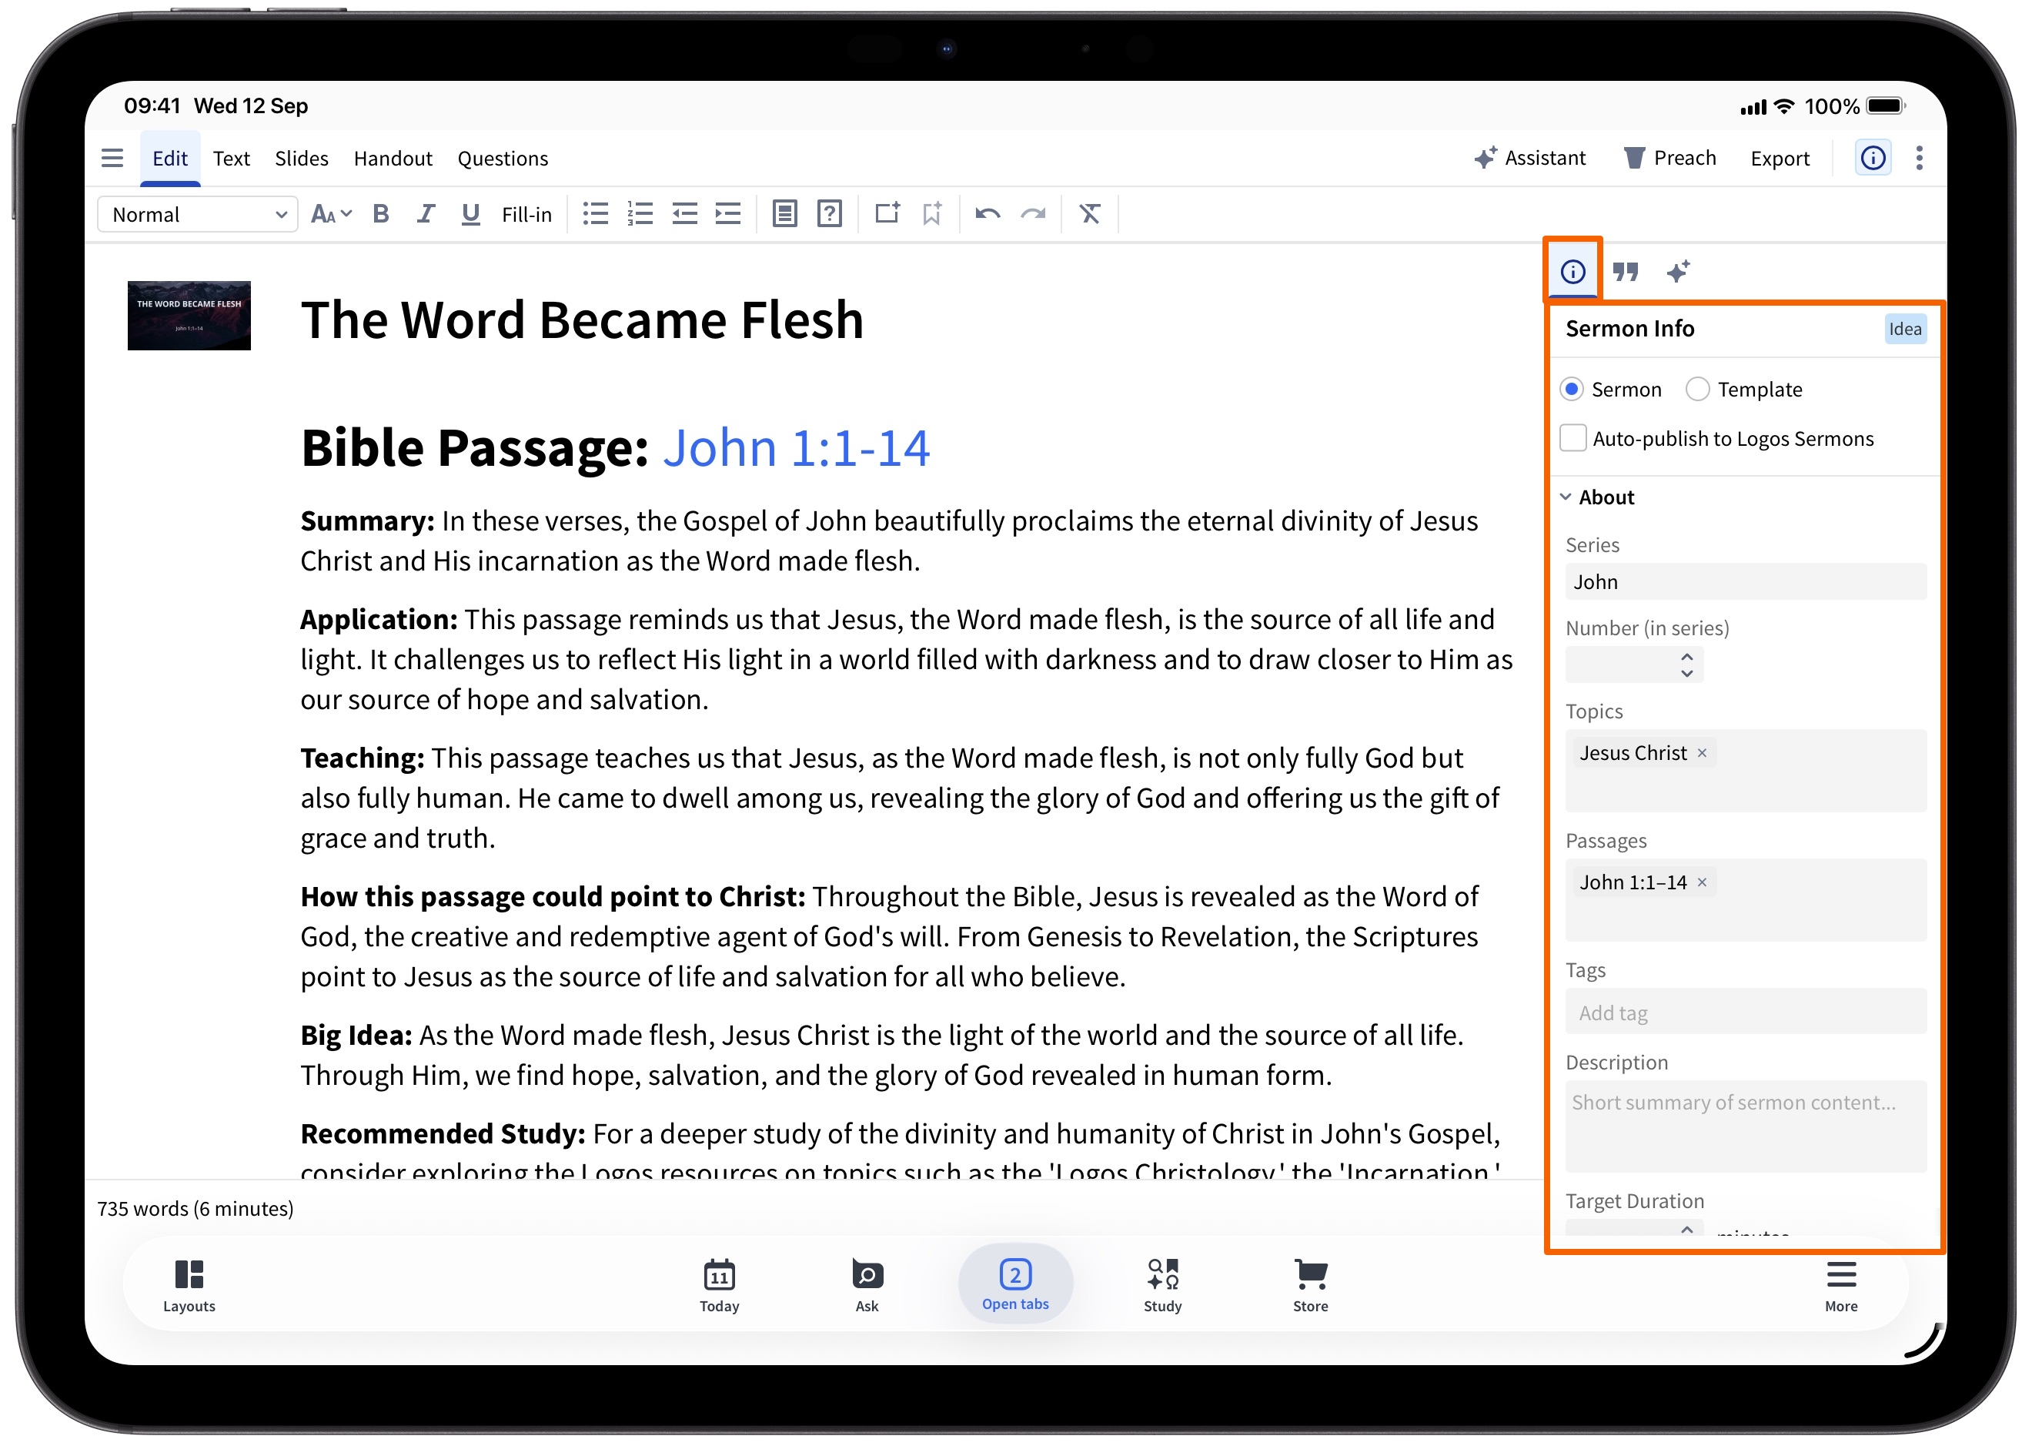Image resolution: width=2032 pixels, height=1446 pixels.
Task: Add a bookmark marker
Action: (x=932, y=215)
